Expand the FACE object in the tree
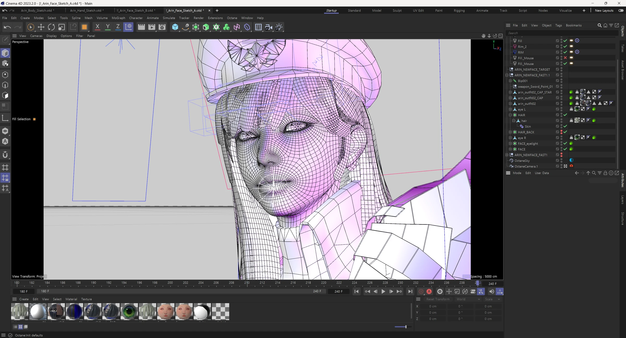This screenshot has height=338, width=626. point(510,149)
